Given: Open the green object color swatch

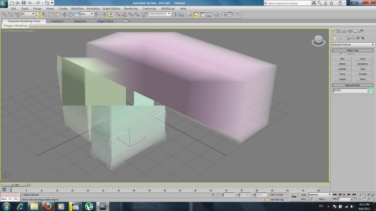Looking at the screenshot, I should pos(370,91).
